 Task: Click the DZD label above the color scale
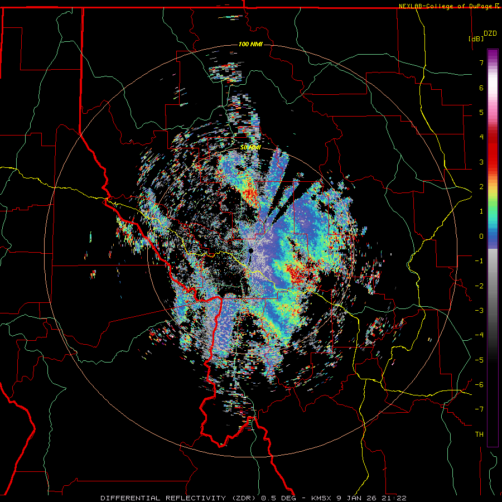(490, 33)
